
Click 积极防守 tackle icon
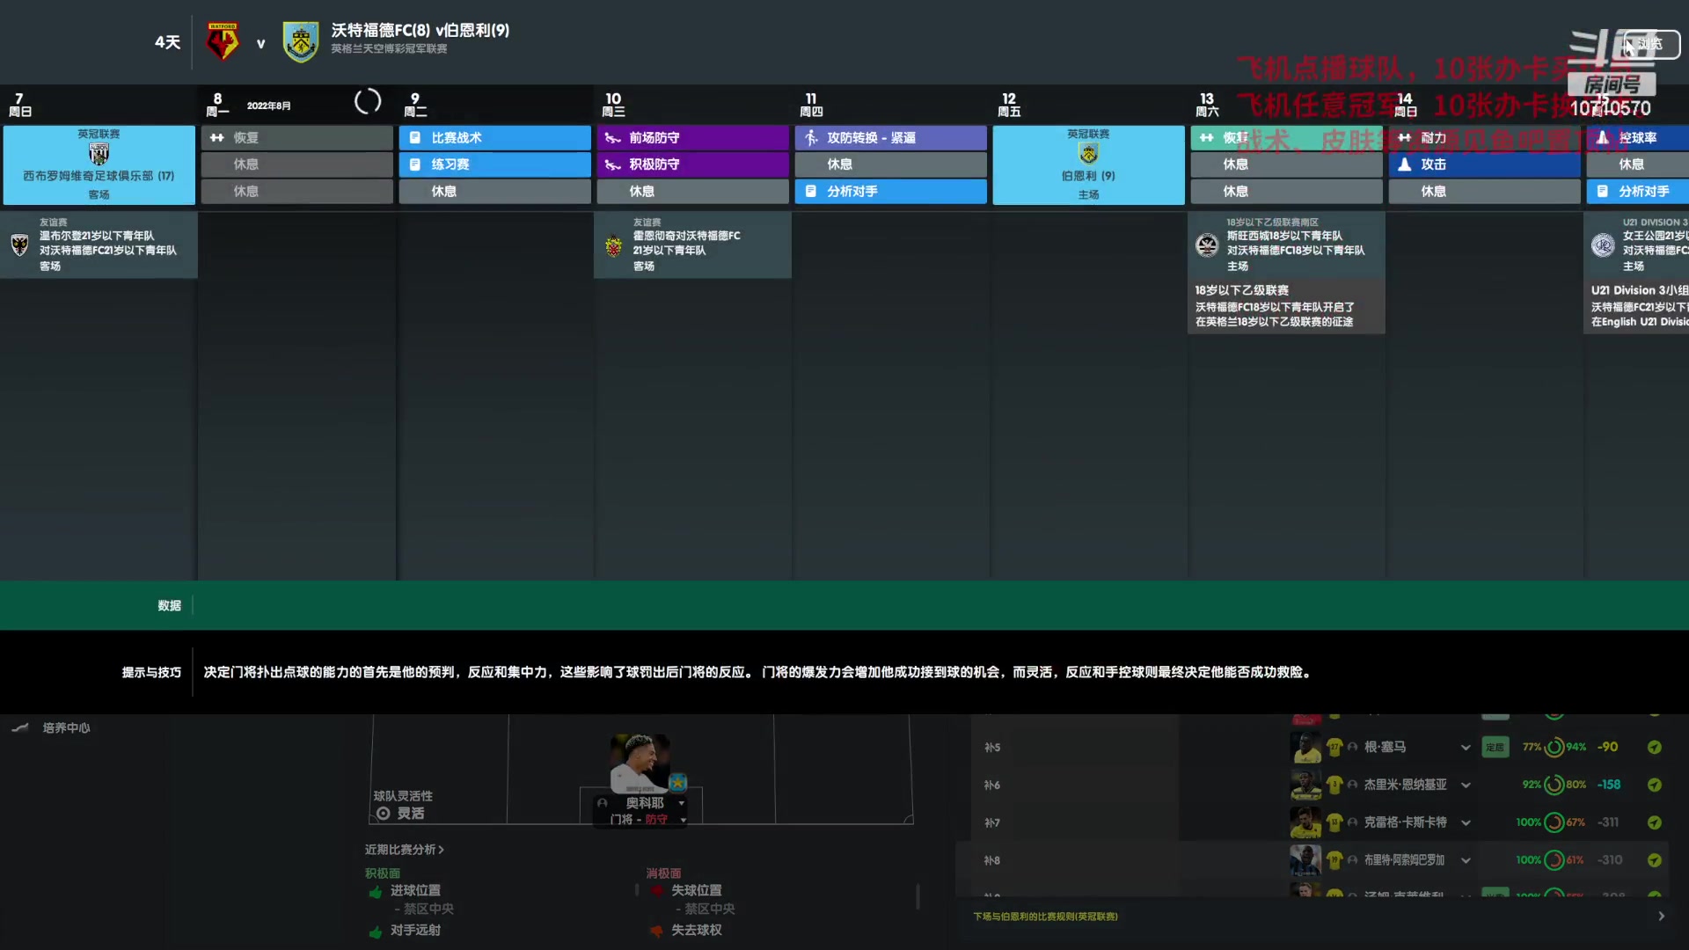tap(613, 164)
